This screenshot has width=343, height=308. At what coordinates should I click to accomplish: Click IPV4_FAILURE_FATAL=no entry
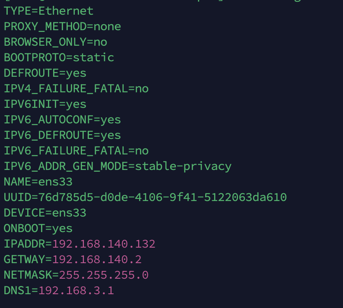pos(76,89)
